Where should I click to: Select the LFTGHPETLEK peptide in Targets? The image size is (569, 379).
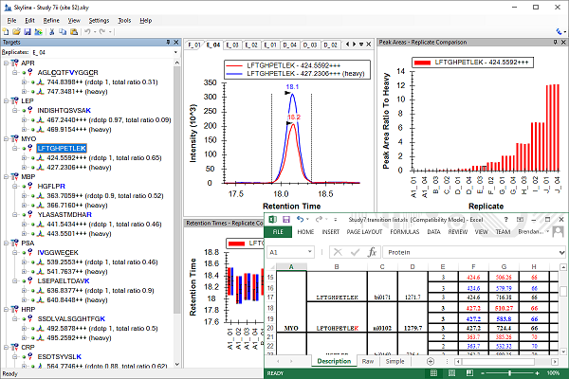coord(62,149)
